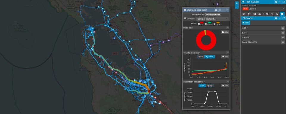Download Destination occupancy .csv
This screenshot has width=286, height=114.
click(x=225, y=85)
